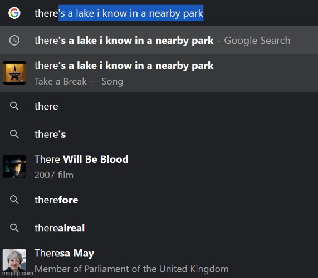
Task: Select the history suggestion ending in "Google Search"
Action: coord(159,40)
